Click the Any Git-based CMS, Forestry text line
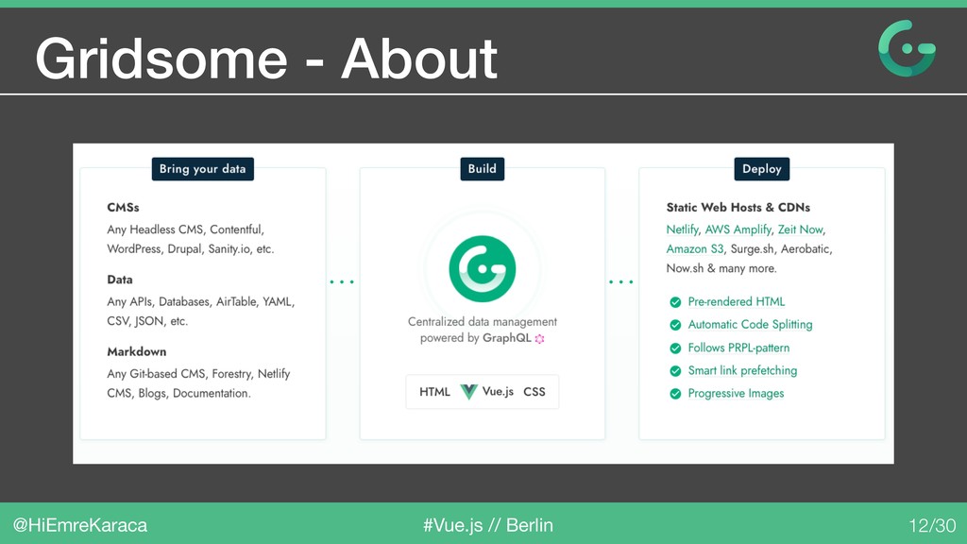Image resolution: width=967 pixels, height=544 pixels. click(x=198, y=374)
